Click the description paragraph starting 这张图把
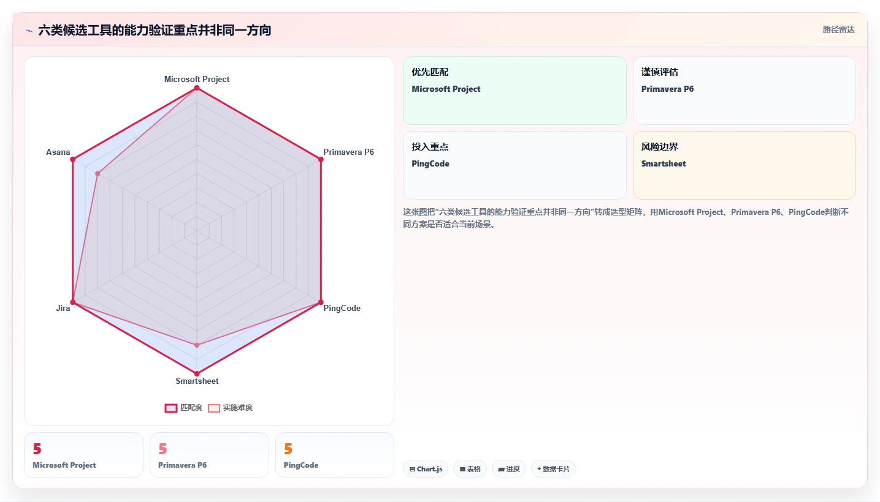Image resolution: width=880 pixels, height=502 pixels. (x=626, y=218)
